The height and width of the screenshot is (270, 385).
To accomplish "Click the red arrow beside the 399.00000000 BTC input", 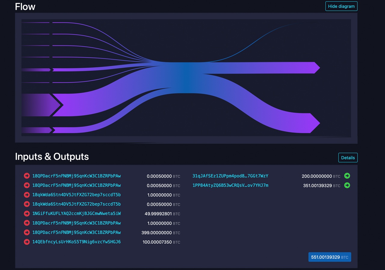I will click(26, 232).
